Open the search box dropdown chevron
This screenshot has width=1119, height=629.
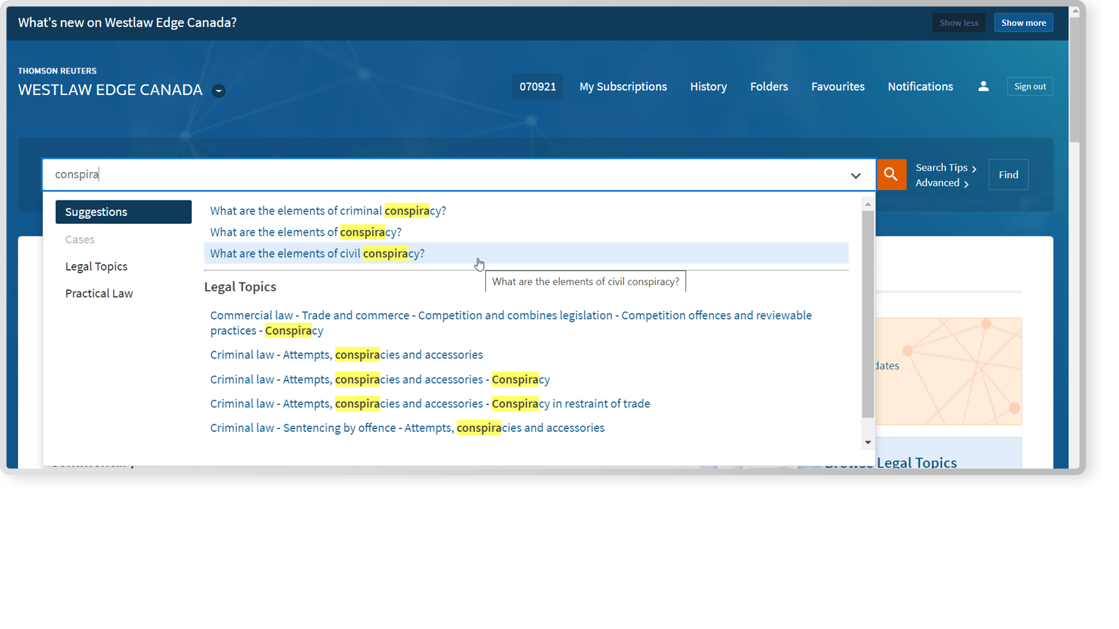[855, 175]
